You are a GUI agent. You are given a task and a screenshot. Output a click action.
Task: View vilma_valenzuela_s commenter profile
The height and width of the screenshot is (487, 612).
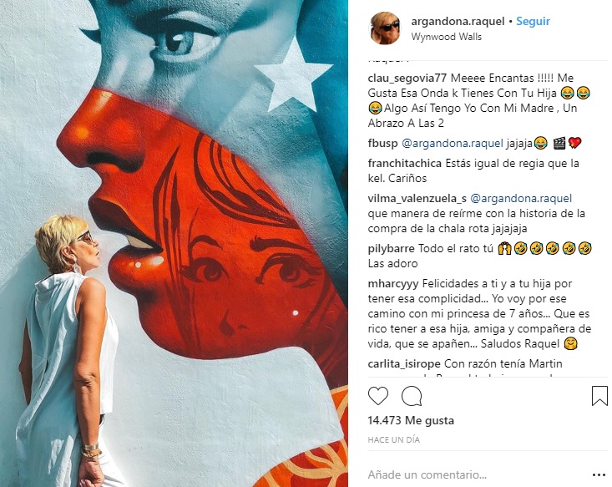click(417, 199)
